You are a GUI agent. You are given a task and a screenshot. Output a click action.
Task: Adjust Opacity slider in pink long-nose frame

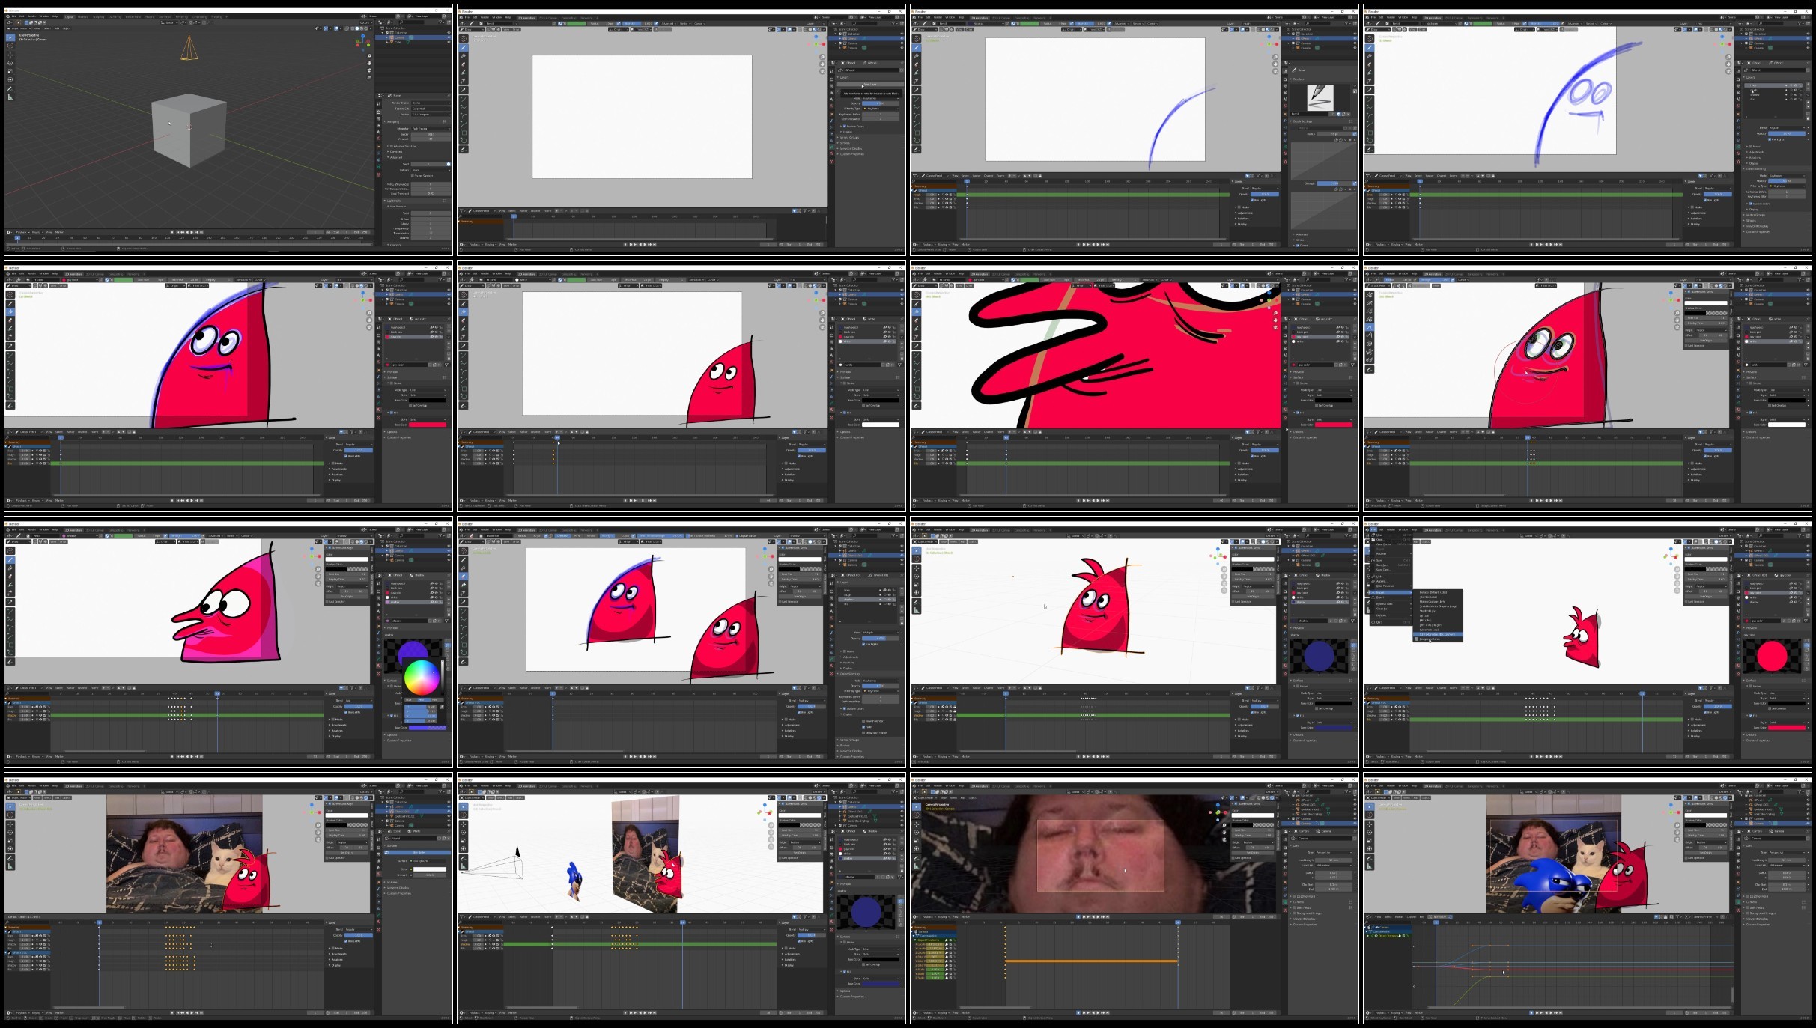359,706
